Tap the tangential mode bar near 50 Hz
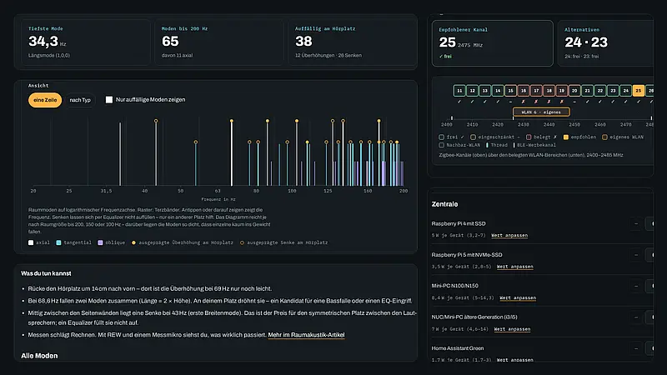This screenshot has width=667, height=375. [196, 164]
